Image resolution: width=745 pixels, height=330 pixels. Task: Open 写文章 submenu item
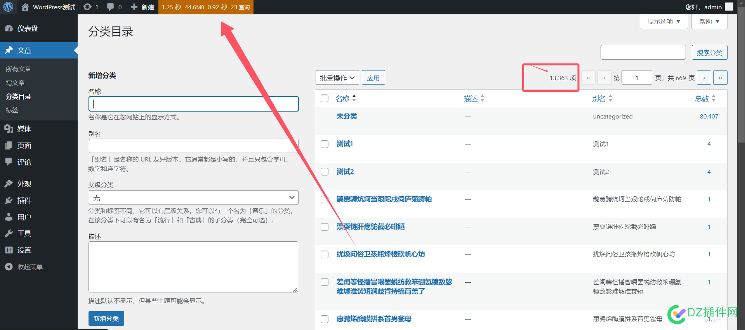tap(15, 83)
